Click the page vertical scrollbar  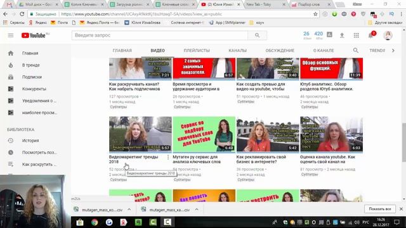[x=404, y=142]
